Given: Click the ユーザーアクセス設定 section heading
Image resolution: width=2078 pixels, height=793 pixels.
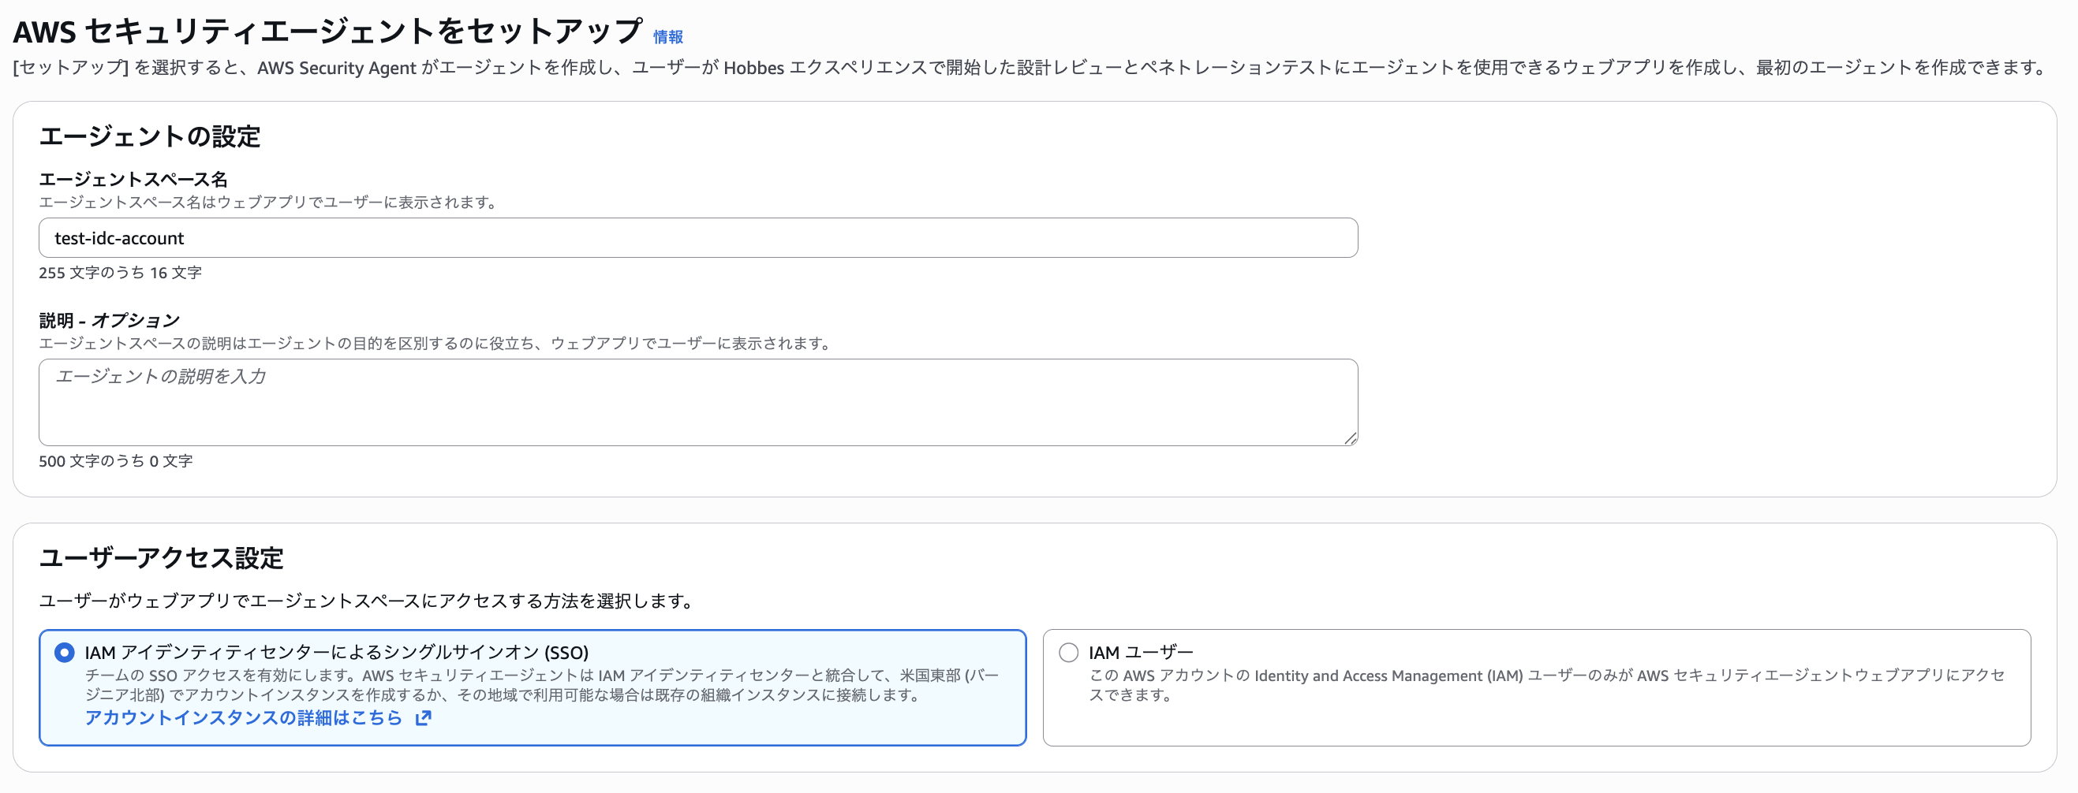Looking at the screenshot, I should [162, 557].
